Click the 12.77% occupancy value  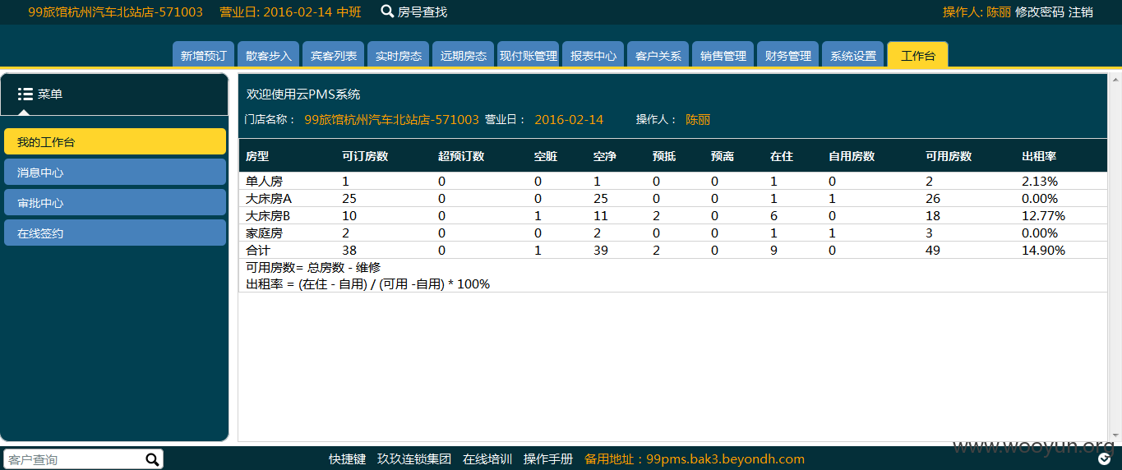(x=1043, y=215)
